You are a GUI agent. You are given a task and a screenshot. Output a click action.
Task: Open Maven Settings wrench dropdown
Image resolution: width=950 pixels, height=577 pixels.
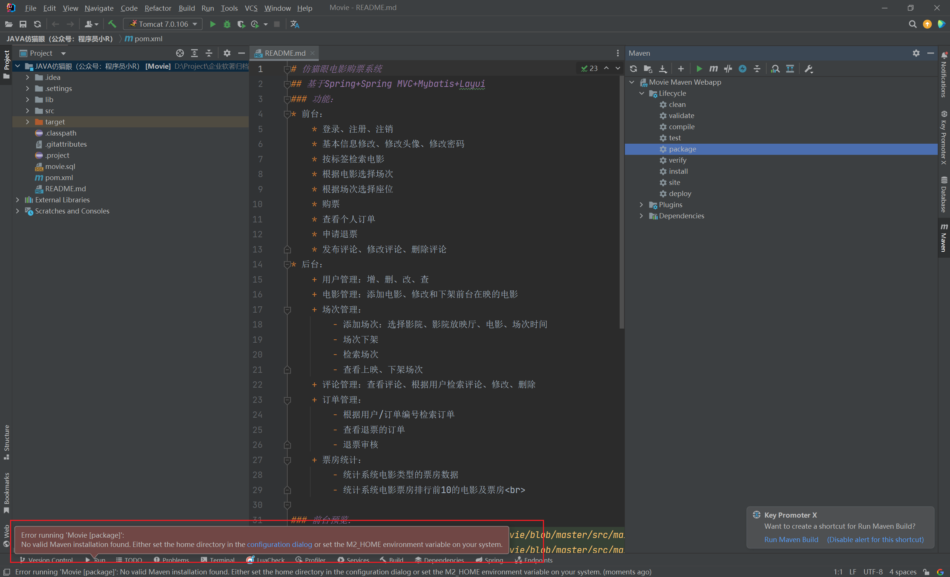pos(809,69)
